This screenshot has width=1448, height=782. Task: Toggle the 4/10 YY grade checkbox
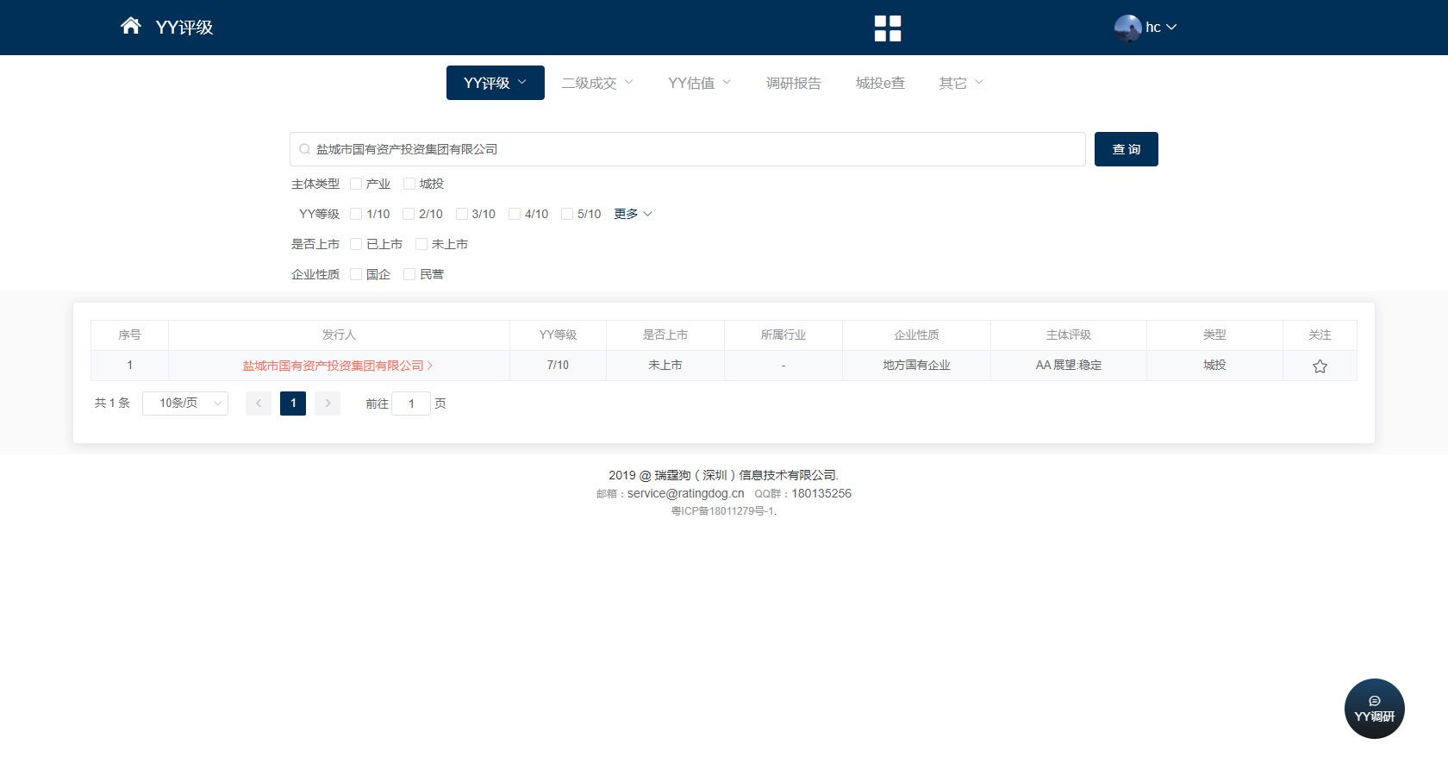point(515,214)
